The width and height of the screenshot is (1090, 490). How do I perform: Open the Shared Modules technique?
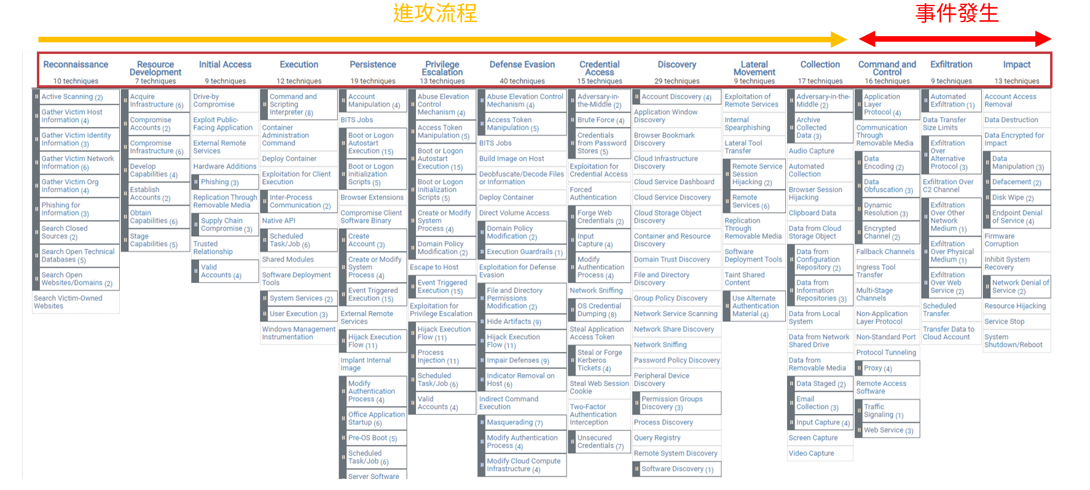[x=288, y=260]
